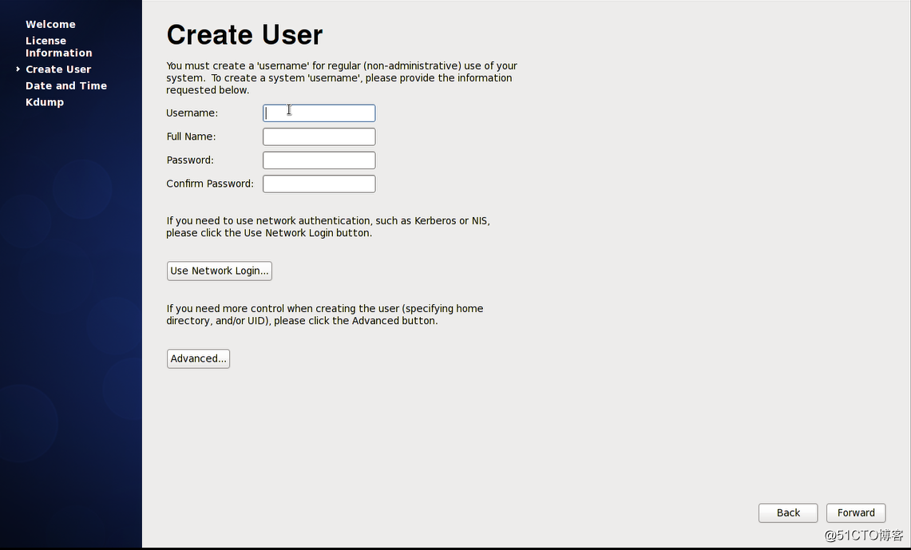Click the Username input field

tap(319, 113)
